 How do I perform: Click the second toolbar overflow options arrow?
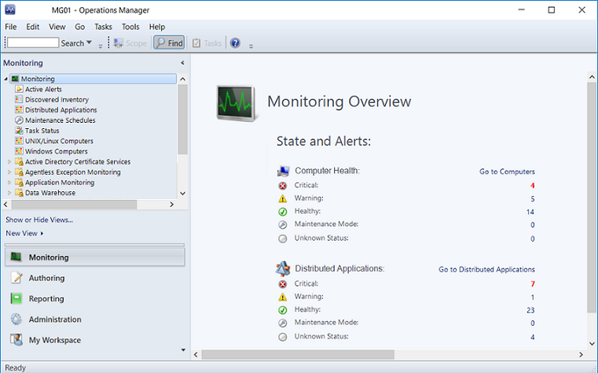[251, 46]
